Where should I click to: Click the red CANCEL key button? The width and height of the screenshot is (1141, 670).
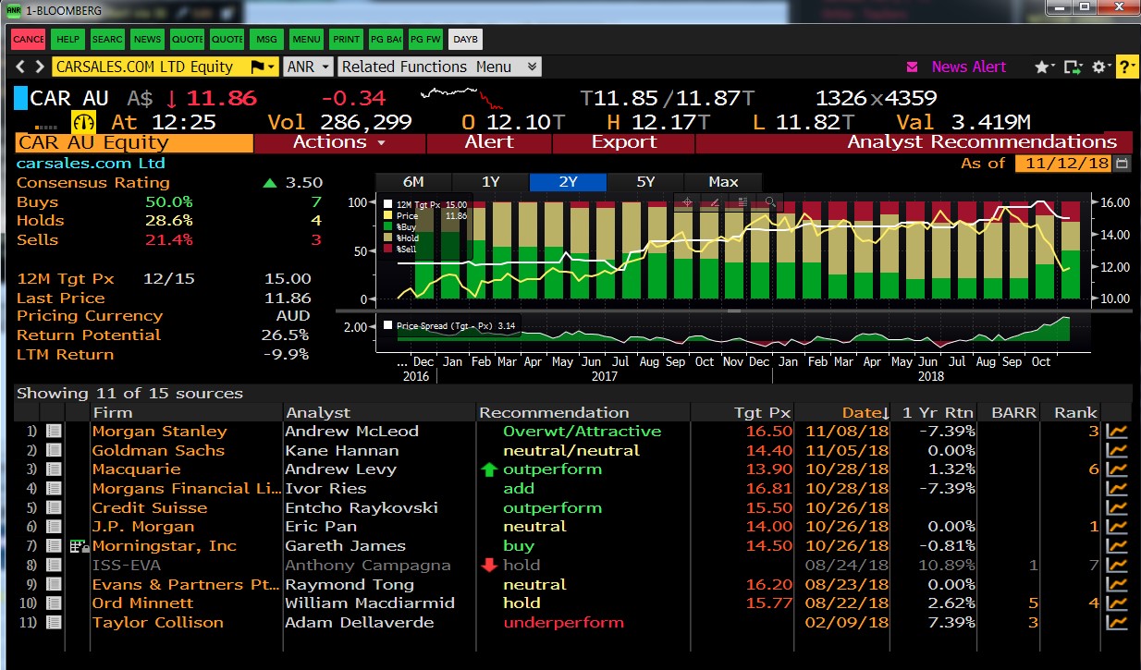pyautogui.click(x=28, y=39)
